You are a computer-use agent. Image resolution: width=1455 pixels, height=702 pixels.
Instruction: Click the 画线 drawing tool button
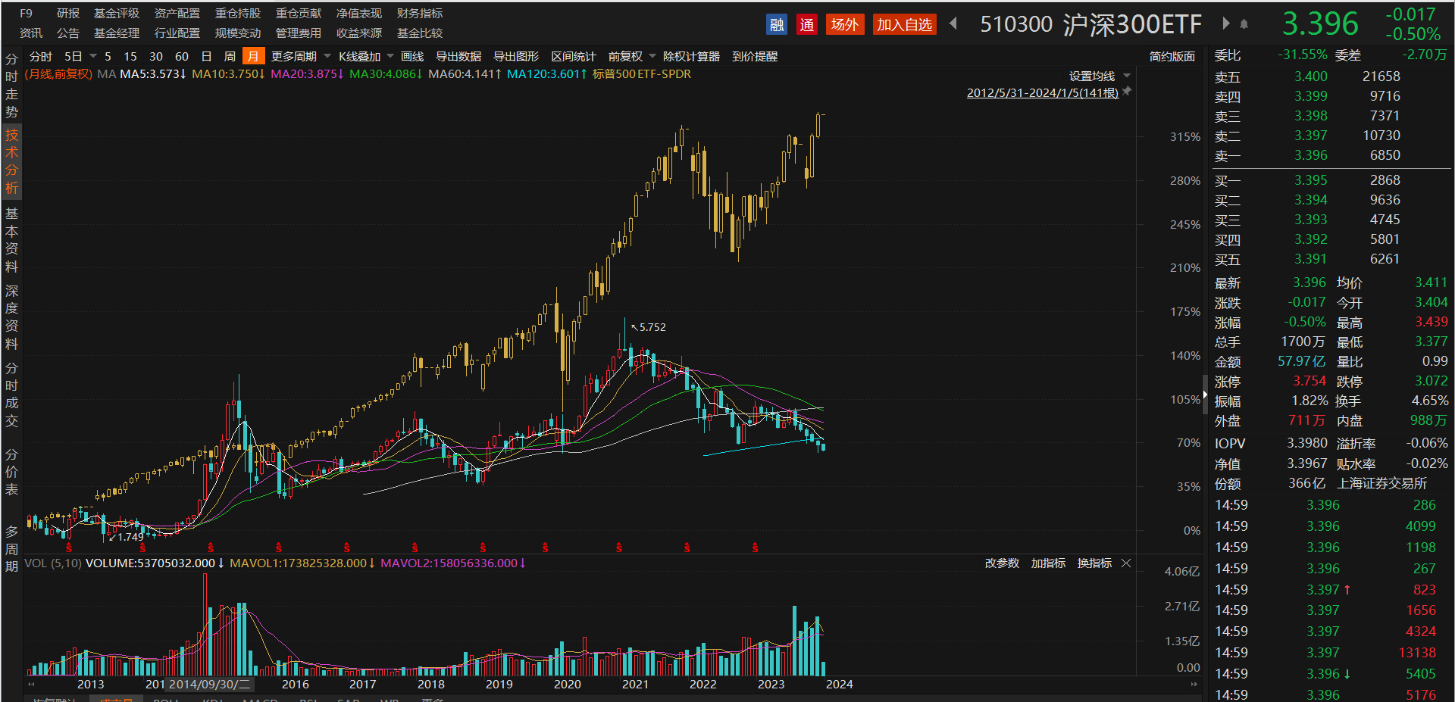coord(412,57)
